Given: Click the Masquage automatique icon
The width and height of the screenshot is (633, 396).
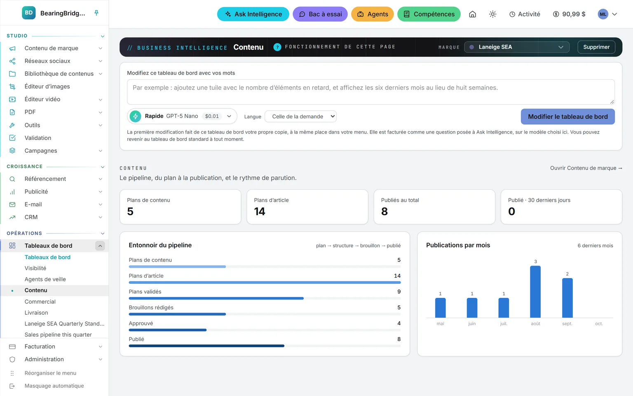Looking at the screenshot, I should (x=12, y=386).
